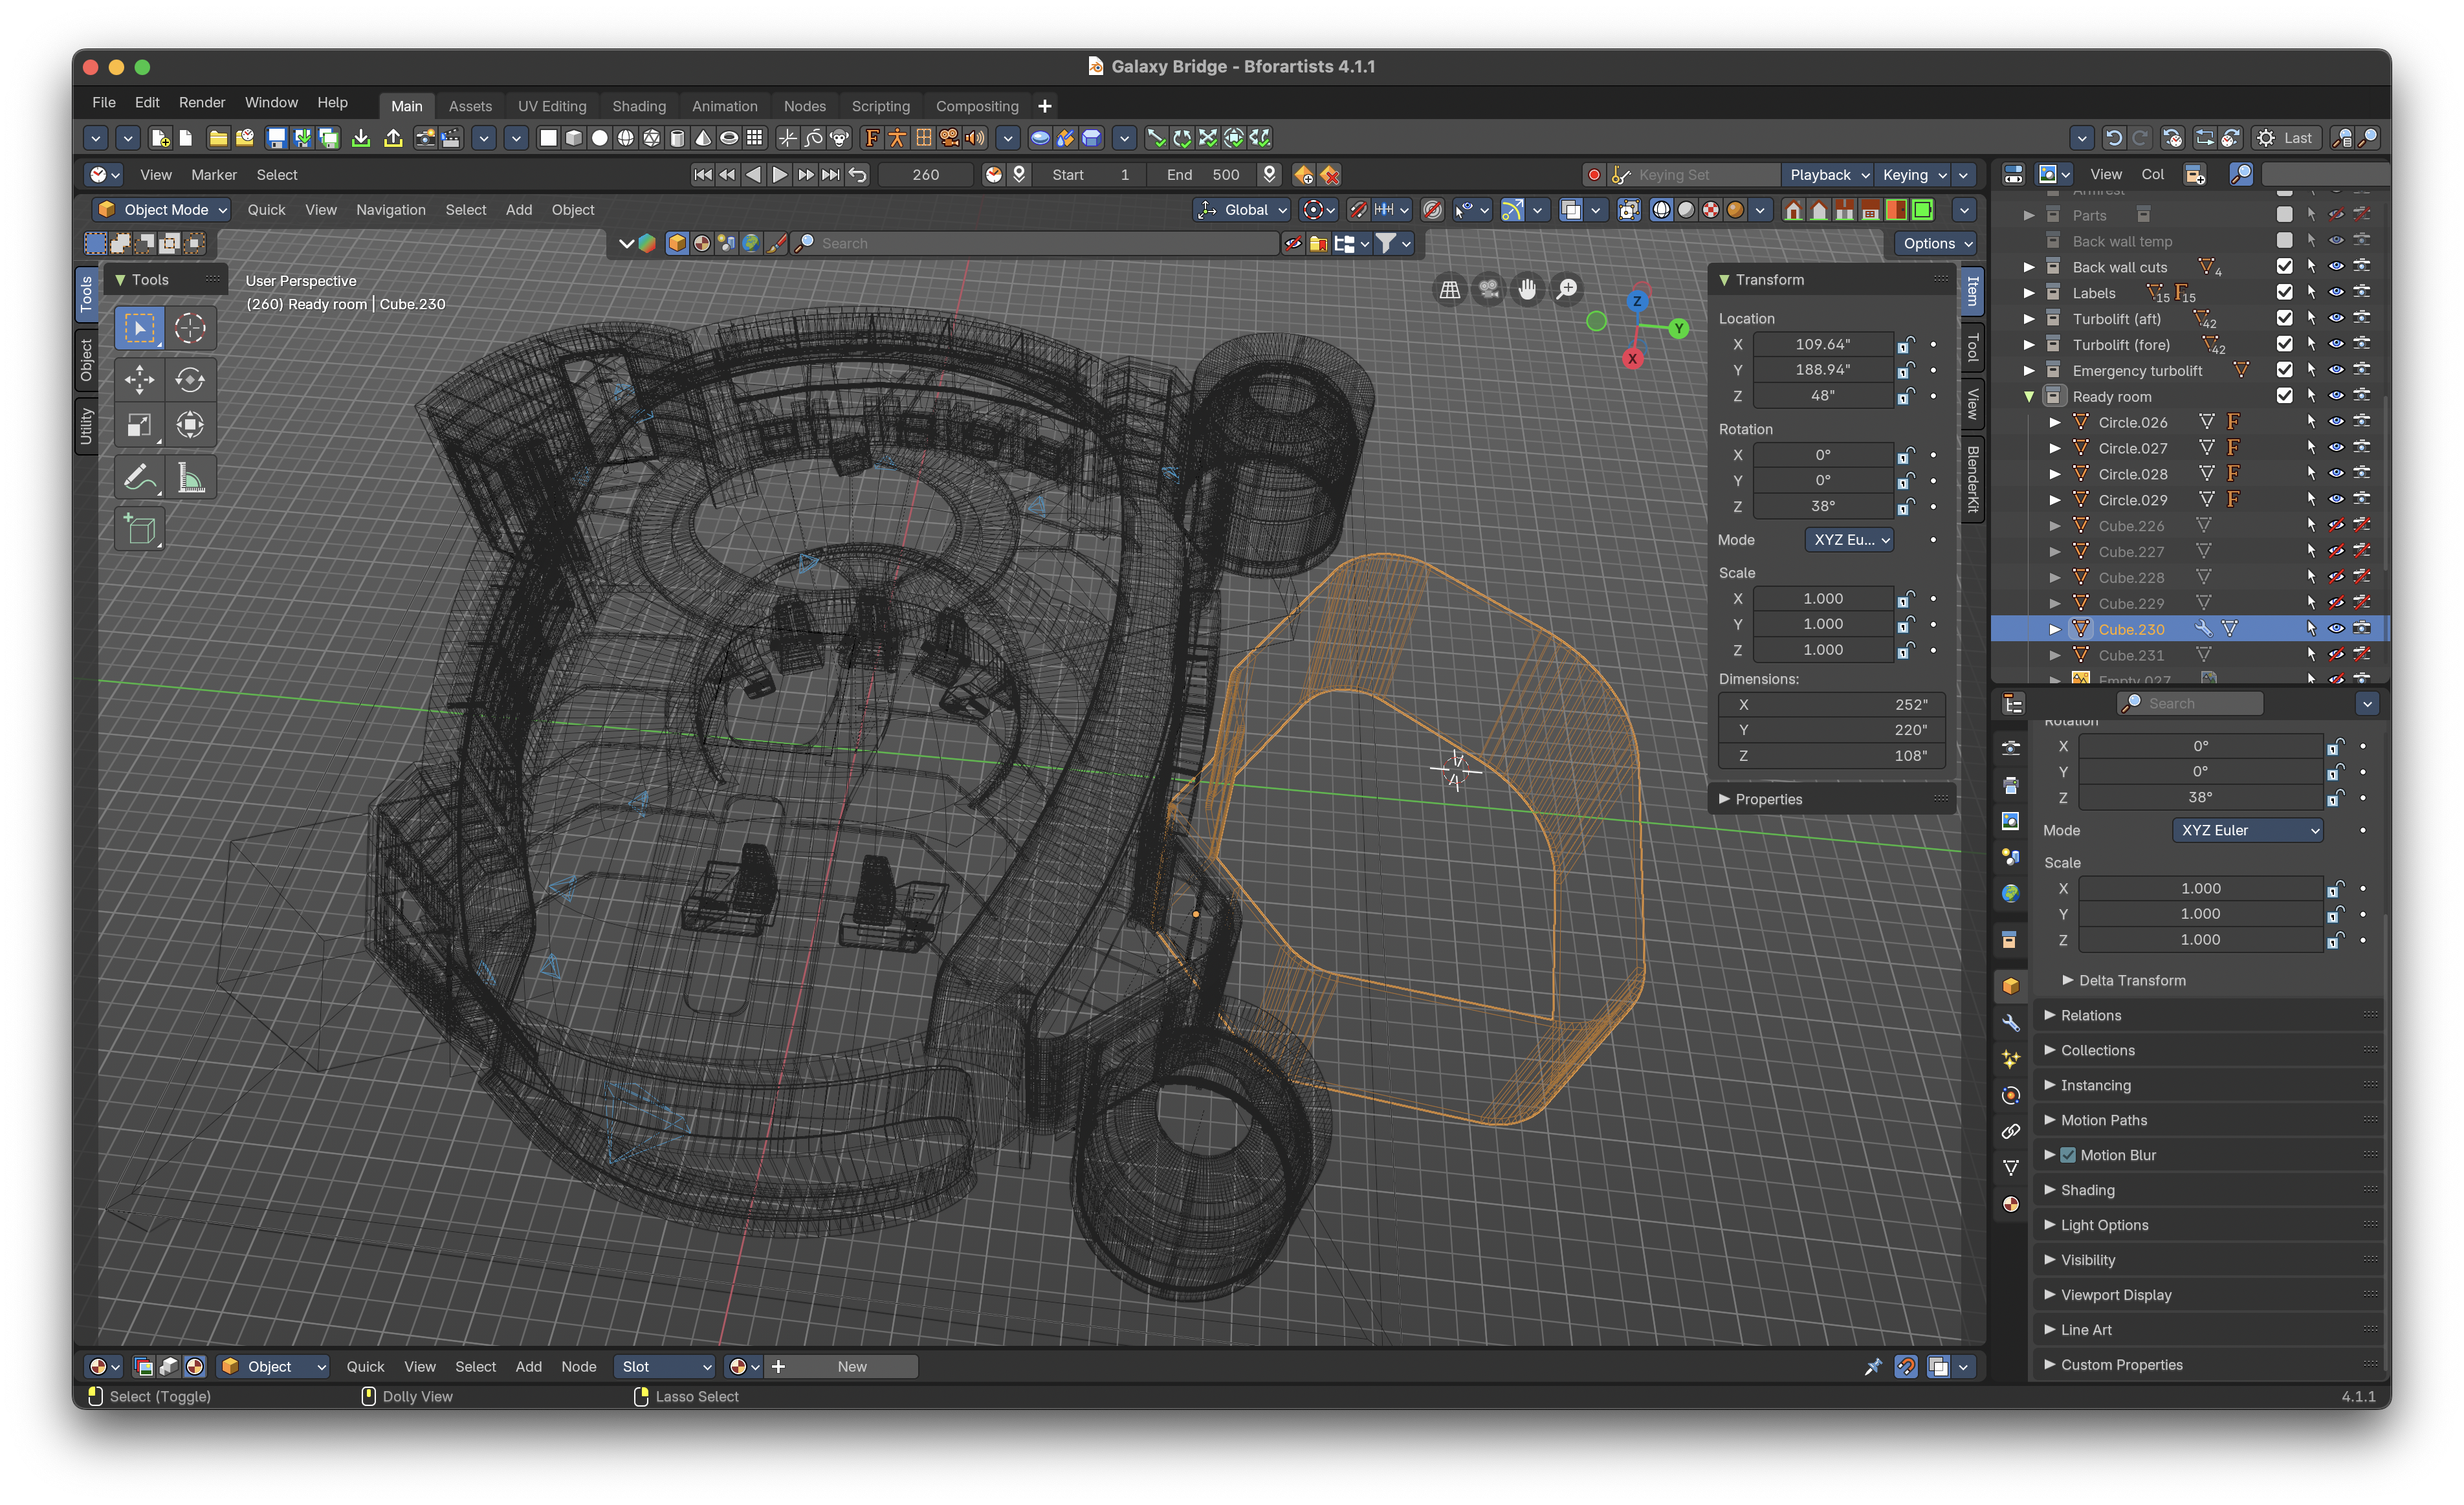The height and width of the screenshot is (1505, 2464).
Task: Activate the Move tool
Action: pos(139,379)
